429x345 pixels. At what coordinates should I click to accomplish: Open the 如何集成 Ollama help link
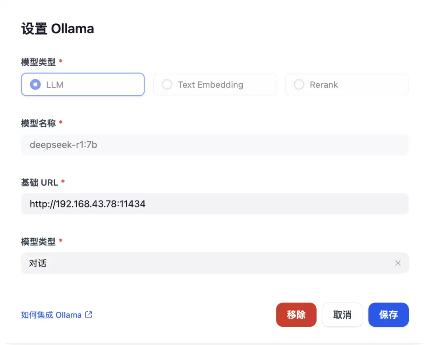[57, 315]
